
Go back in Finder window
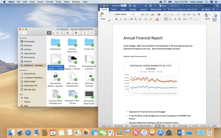point(21,33)
